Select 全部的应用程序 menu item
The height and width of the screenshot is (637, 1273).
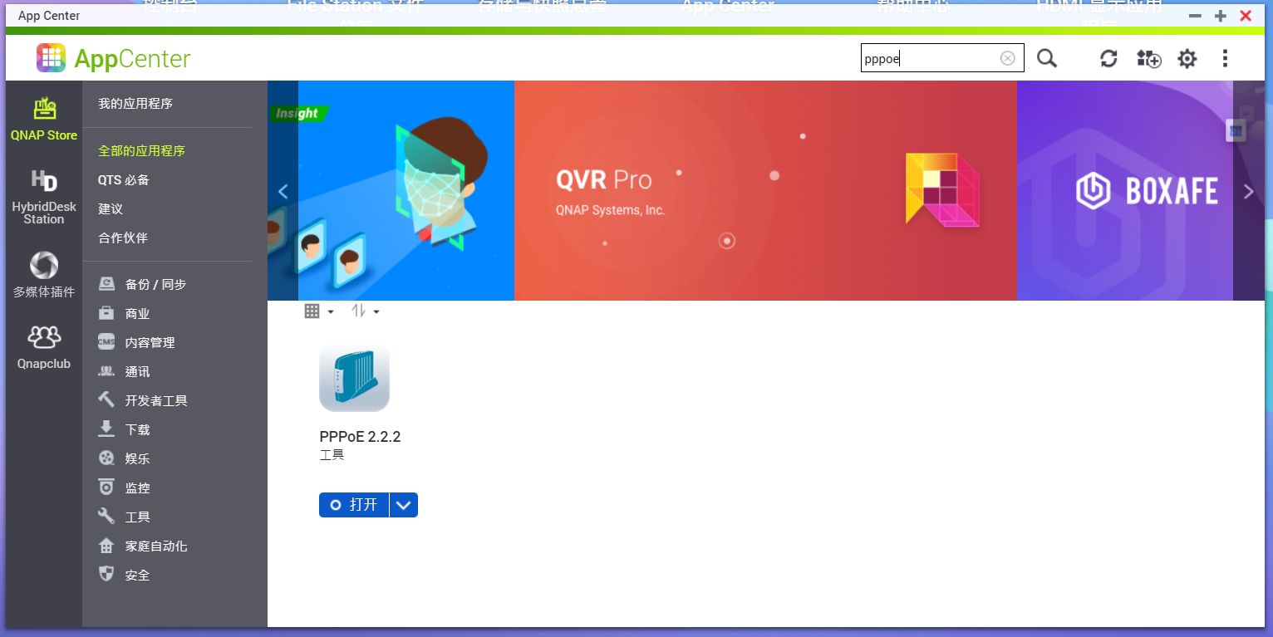[x=141, y=151]
